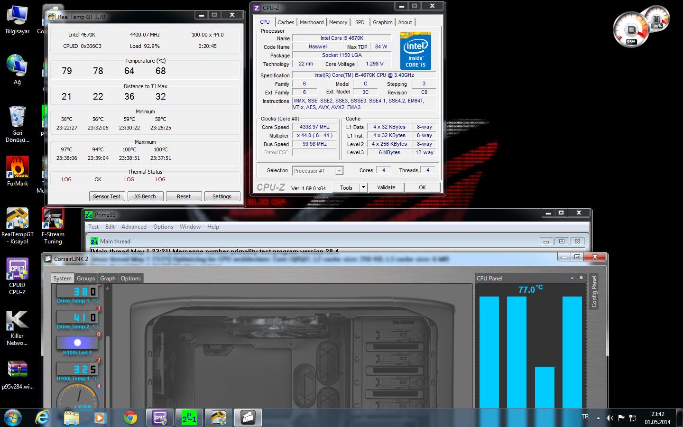Click the Validate button in CPU-Z
The image size is (683, 427).
[386, 187]
